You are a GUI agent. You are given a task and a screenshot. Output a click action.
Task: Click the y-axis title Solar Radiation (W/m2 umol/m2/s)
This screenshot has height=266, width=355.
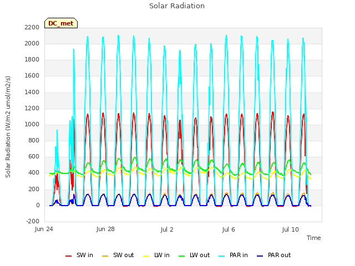coord(8,127)
